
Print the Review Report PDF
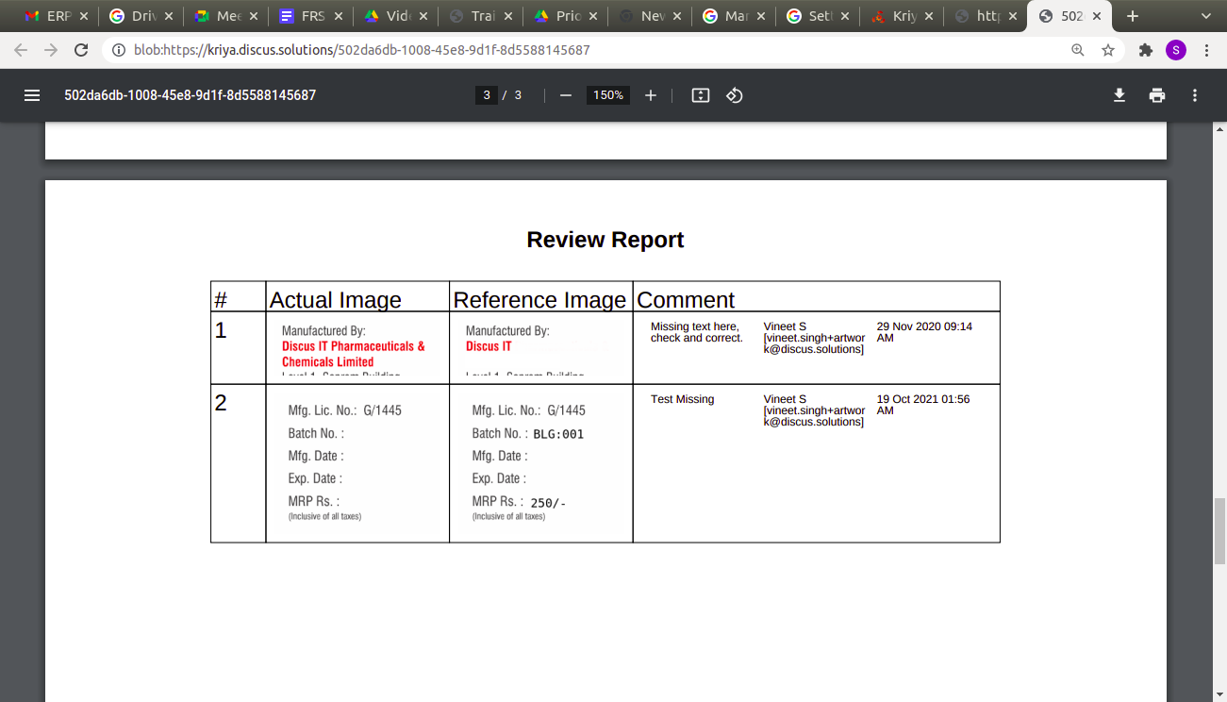point(1157,95)
